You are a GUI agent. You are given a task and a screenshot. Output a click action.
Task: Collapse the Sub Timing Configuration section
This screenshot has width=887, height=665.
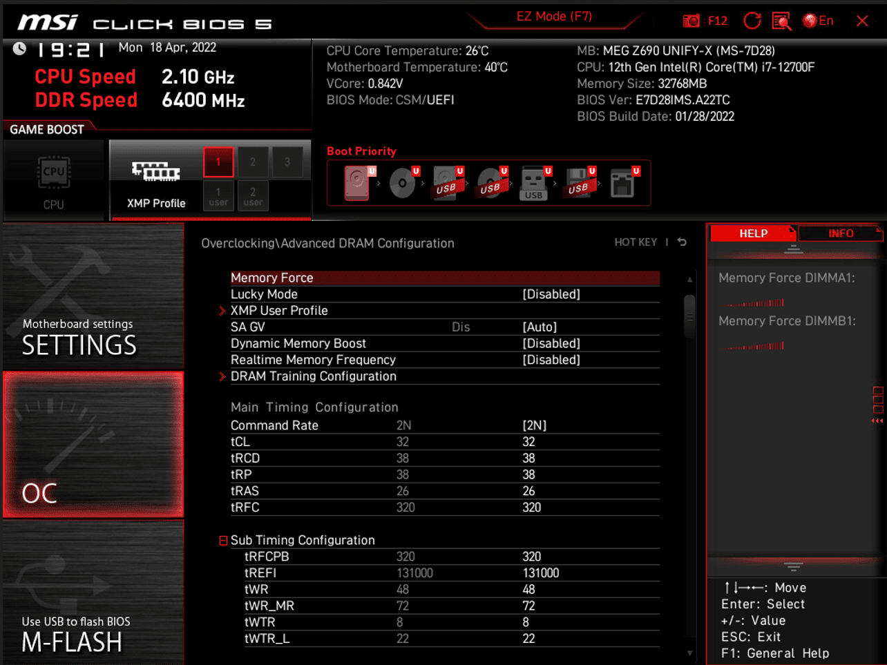223,541
